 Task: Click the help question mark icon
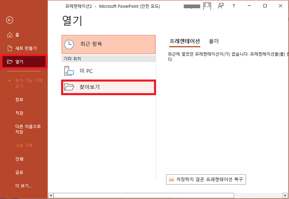tap(234, 6)
